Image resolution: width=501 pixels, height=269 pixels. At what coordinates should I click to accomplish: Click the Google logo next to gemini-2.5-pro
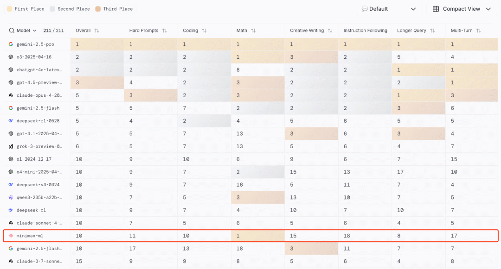click(x=11, y=44)
